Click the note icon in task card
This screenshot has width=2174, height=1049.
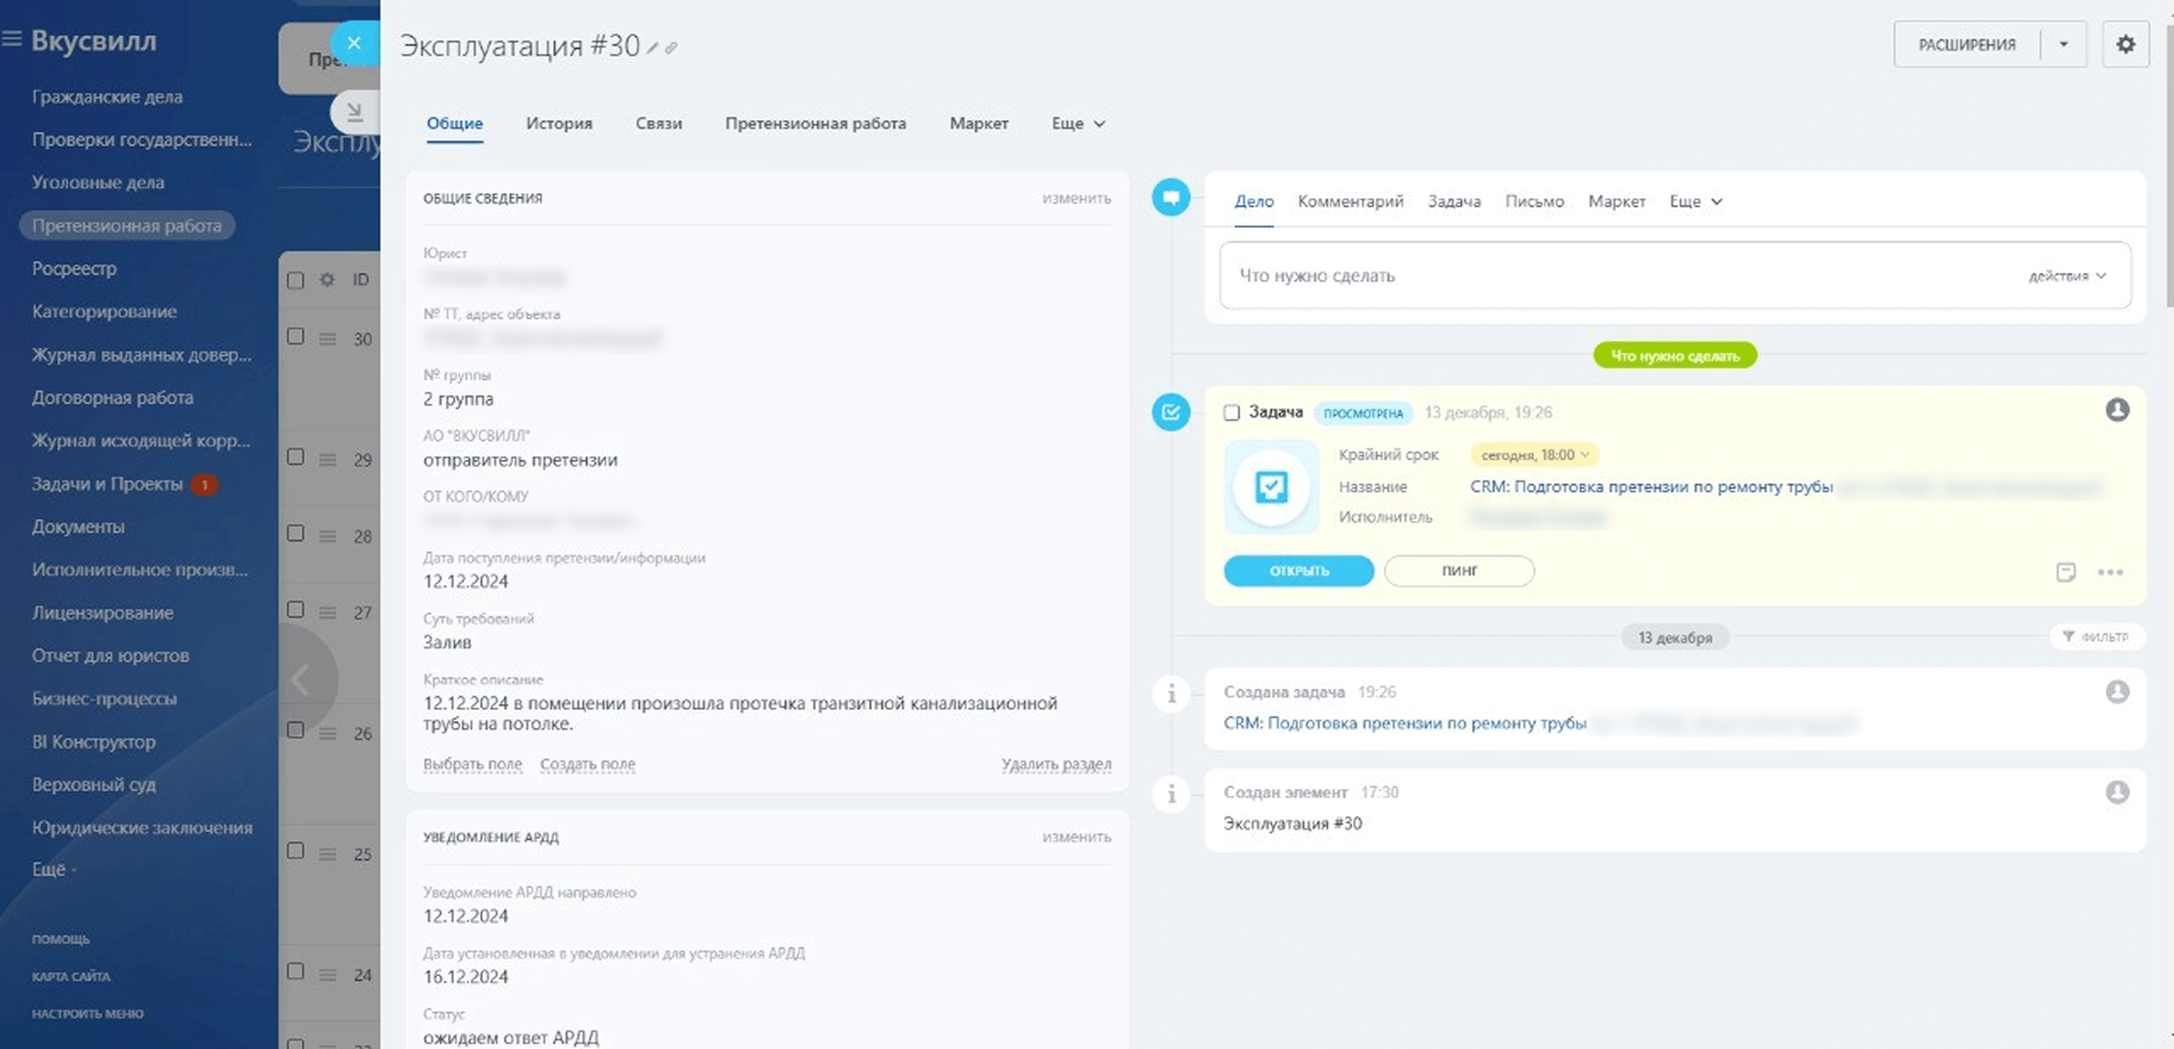click(2065, 572)
